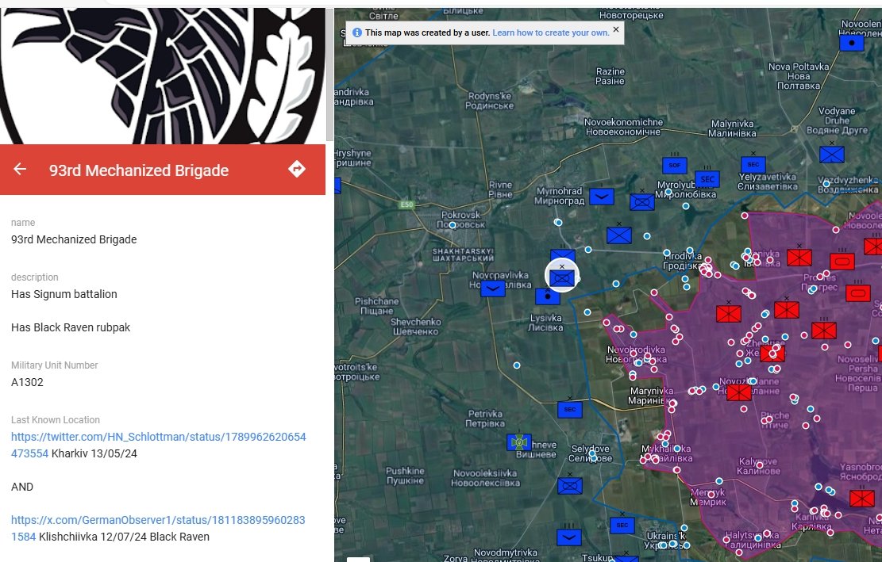The height and width of the screenshot is (562, 882).
Task: Select the white point marker at Pokrovsk
Action: click(453, 225)
